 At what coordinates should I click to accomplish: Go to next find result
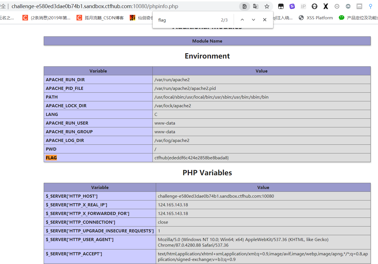pos(253,20)
